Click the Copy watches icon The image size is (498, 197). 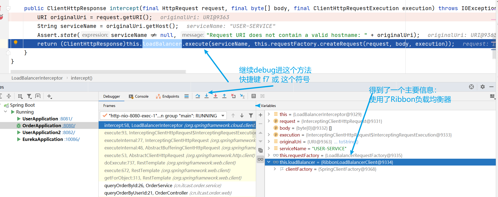point(261,150)
